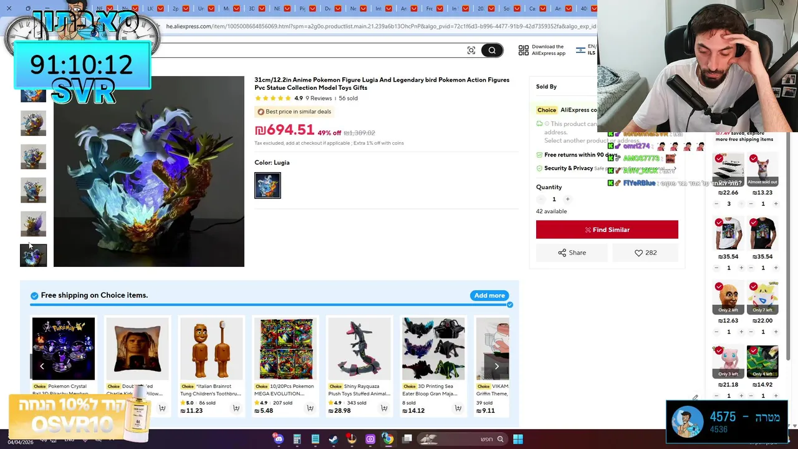The image size is (798, 449).
Task: Open Calculator from the taskbar
Action: tap(297, 439)
